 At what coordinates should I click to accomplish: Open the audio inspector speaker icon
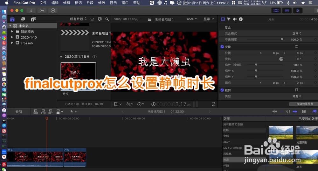[x=235, y=19]
